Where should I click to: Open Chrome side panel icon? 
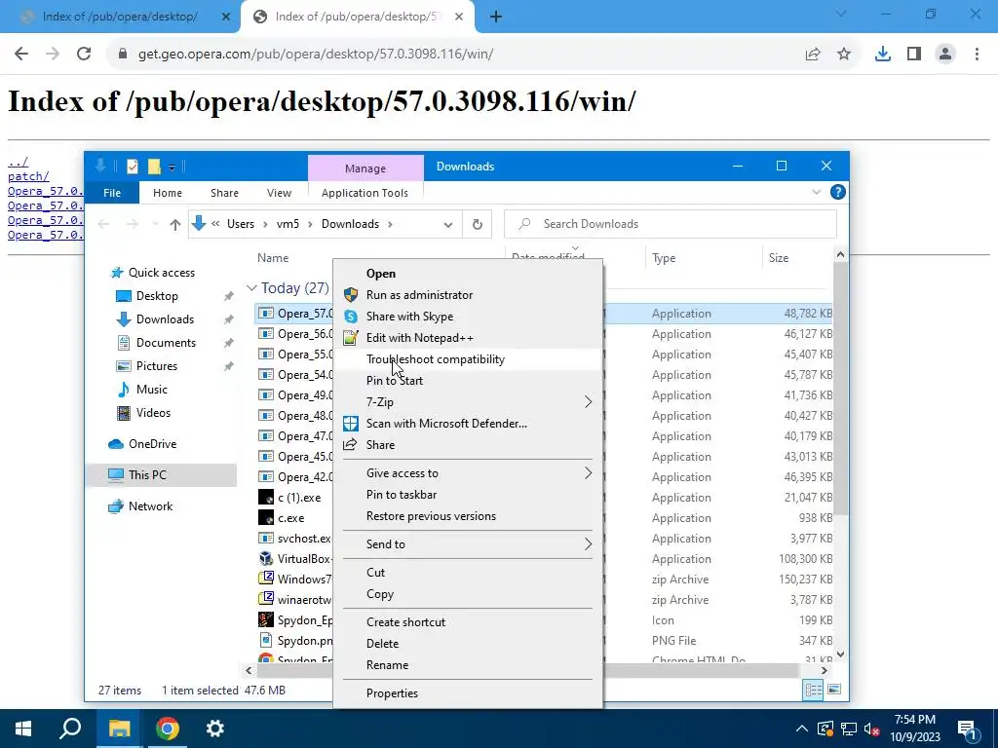tap(914, 55)
